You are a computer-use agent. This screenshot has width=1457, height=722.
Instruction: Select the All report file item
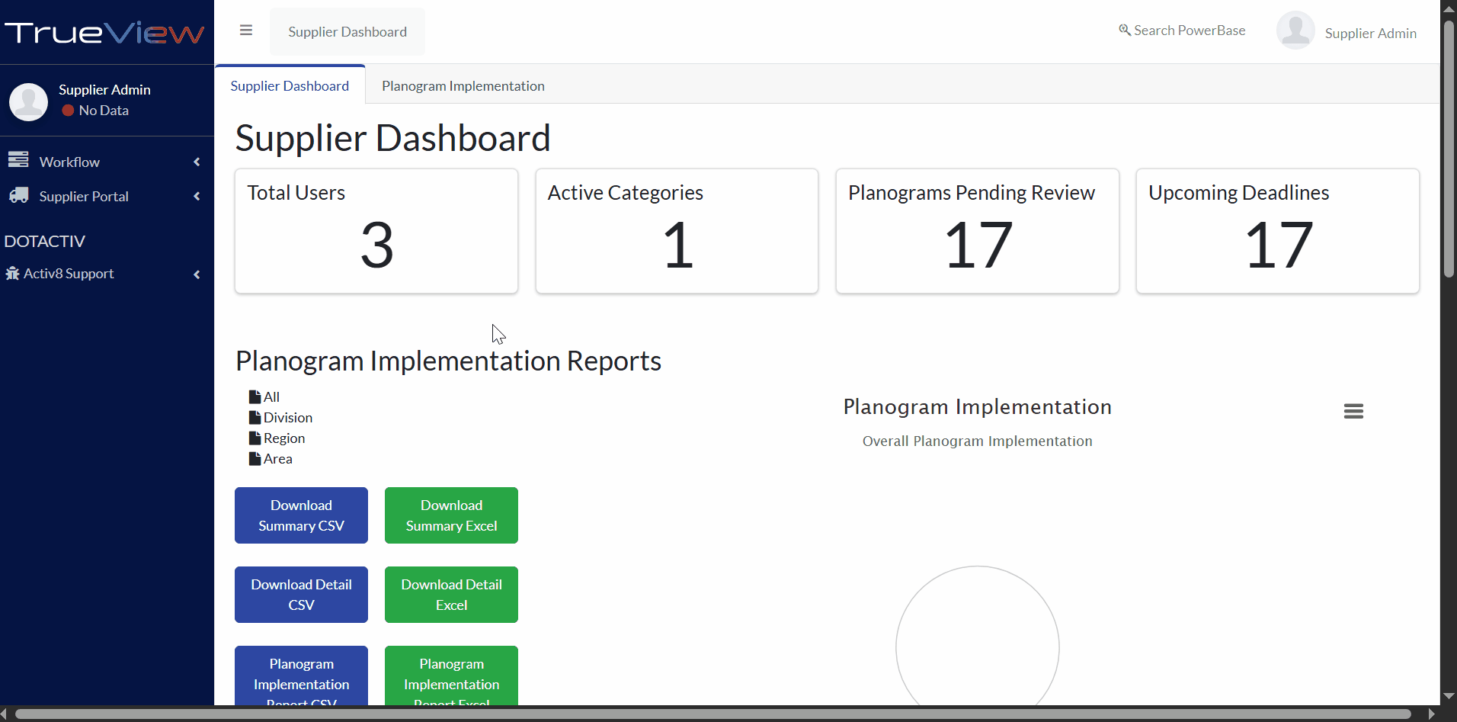pos(264,397)
